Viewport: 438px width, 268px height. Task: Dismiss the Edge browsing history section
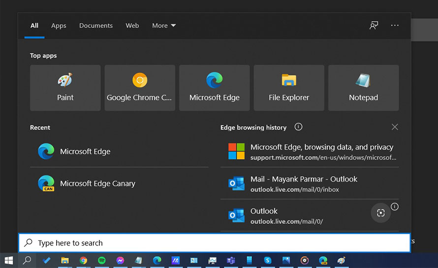[395, 127]
